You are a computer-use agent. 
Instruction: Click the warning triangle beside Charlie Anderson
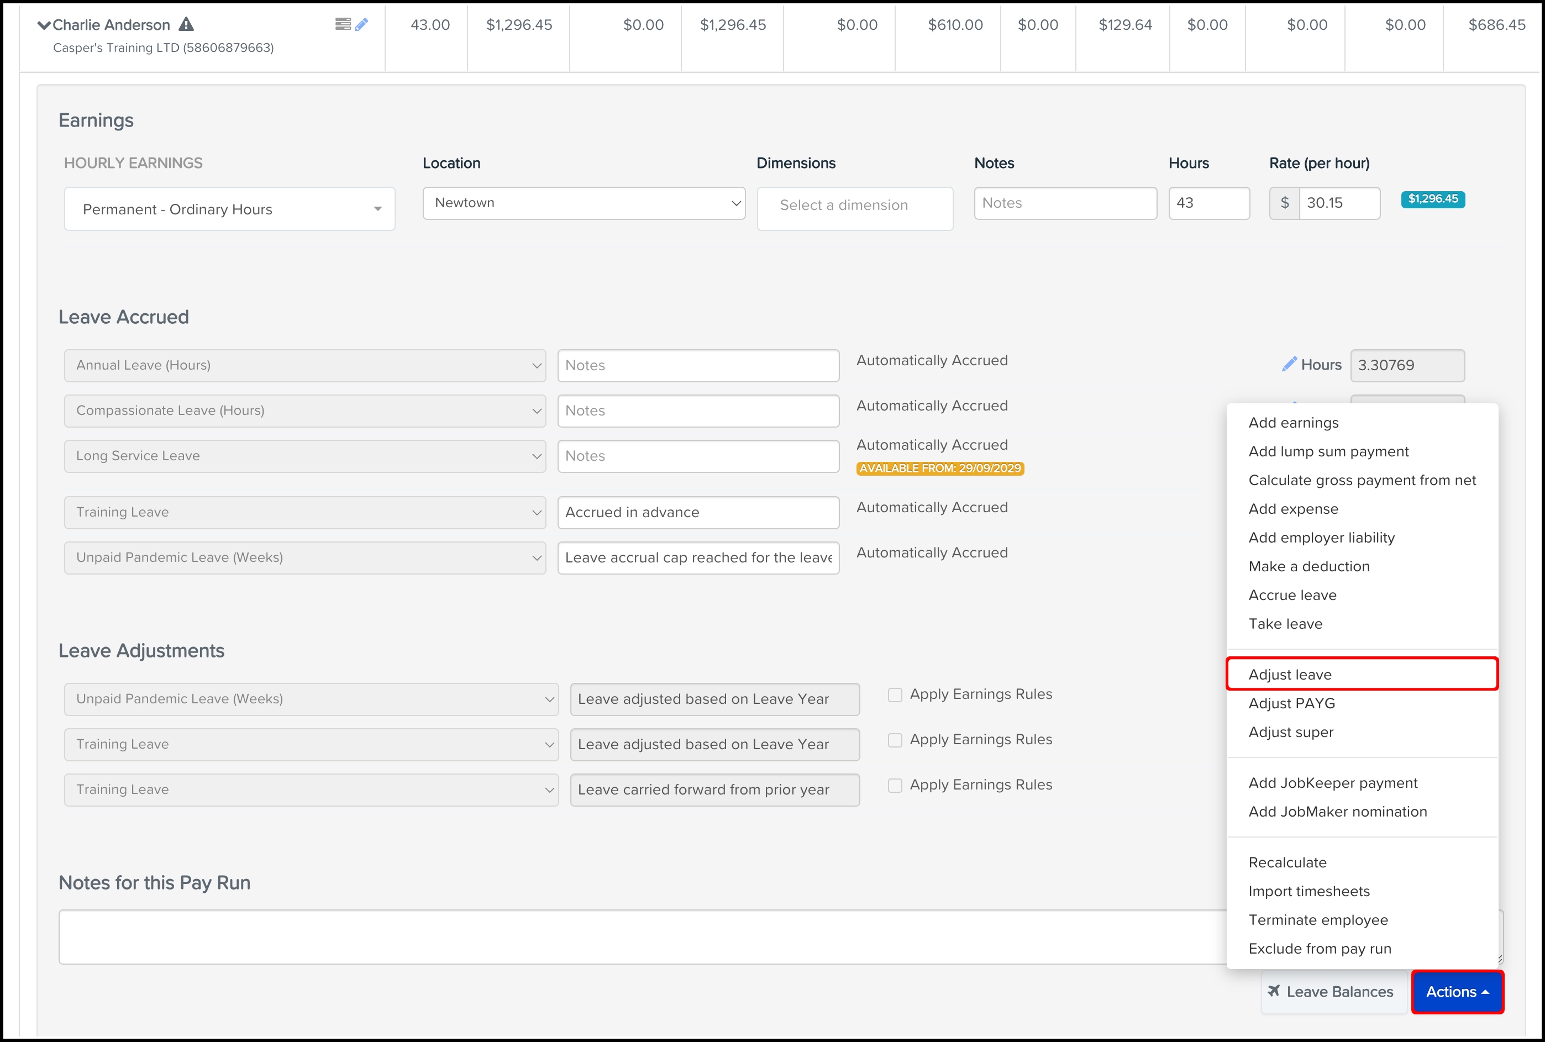pos(187,25)
